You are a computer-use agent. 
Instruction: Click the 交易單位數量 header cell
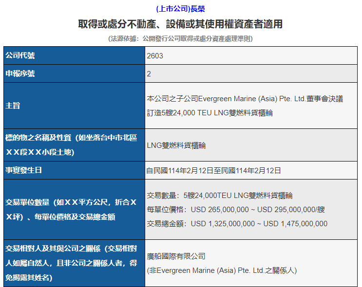(x=75, y=210)
